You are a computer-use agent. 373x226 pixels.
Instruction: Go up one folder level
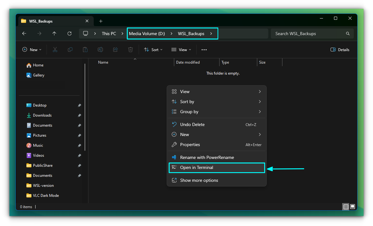[x=54, y=34]
